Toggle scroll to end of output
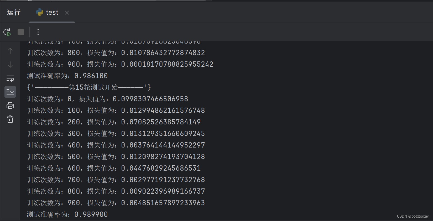Viewport: 433px width, 221px height. (x=10, y=92)
